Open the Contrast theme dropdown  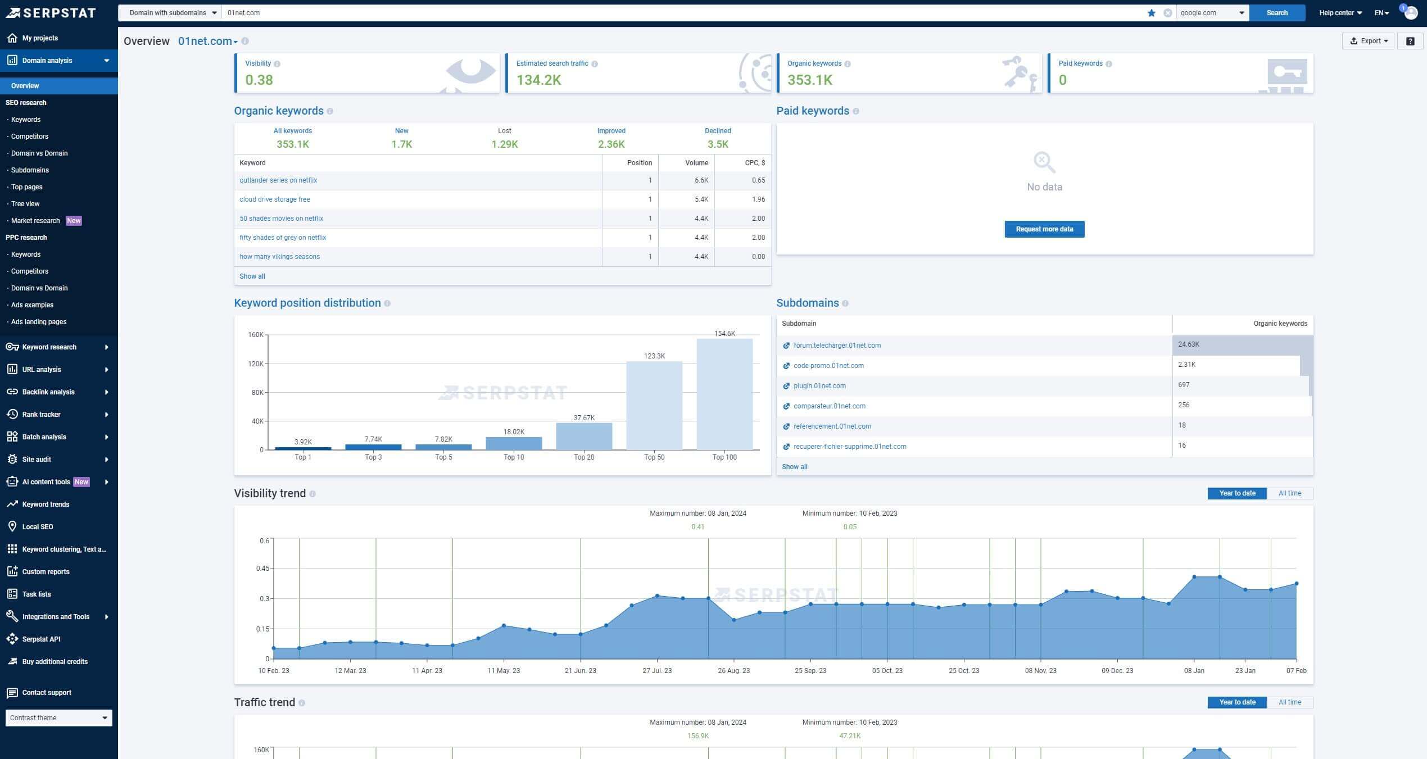59,718
